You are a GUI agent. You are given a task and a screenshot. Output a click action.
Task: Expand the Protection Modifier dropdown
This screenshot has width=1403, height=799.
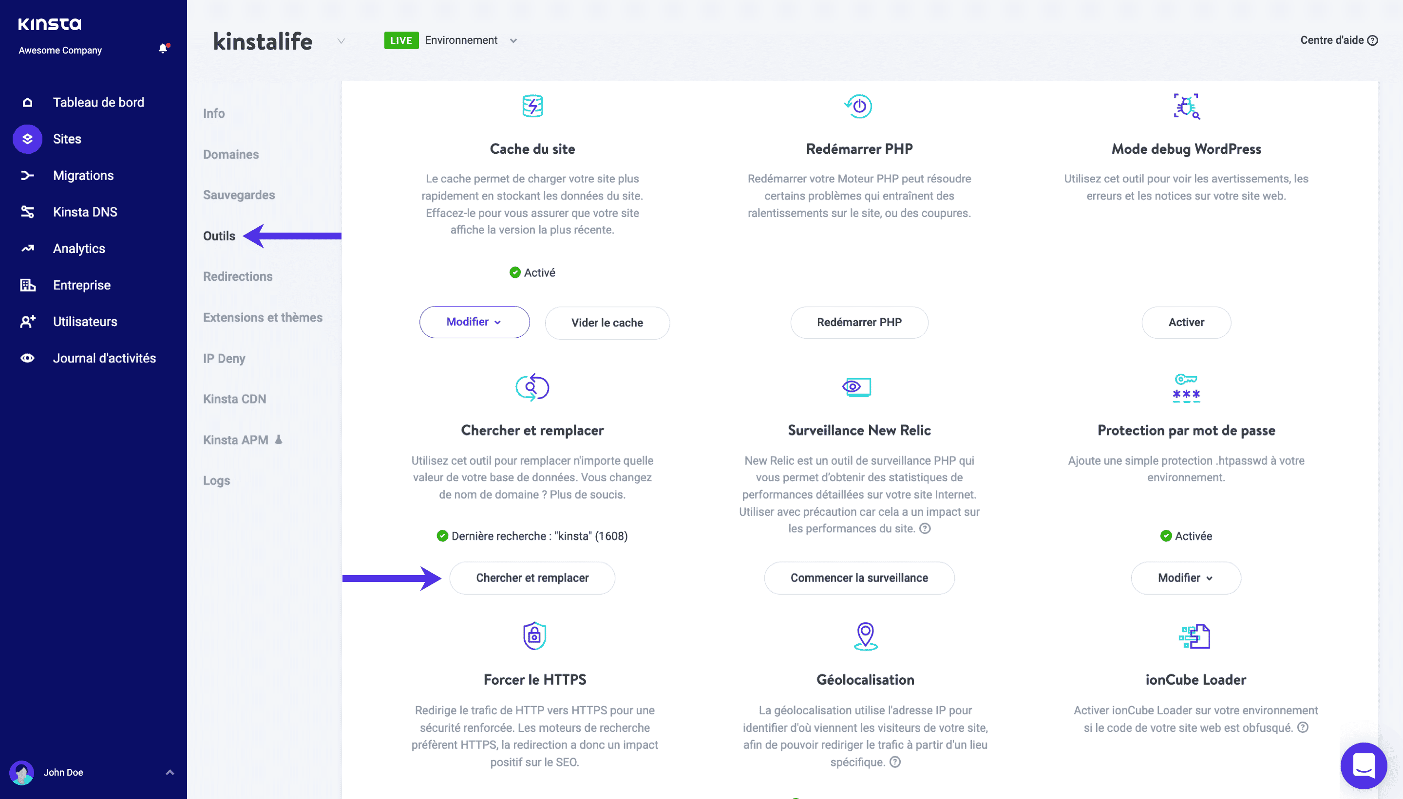coord(1185,578)
